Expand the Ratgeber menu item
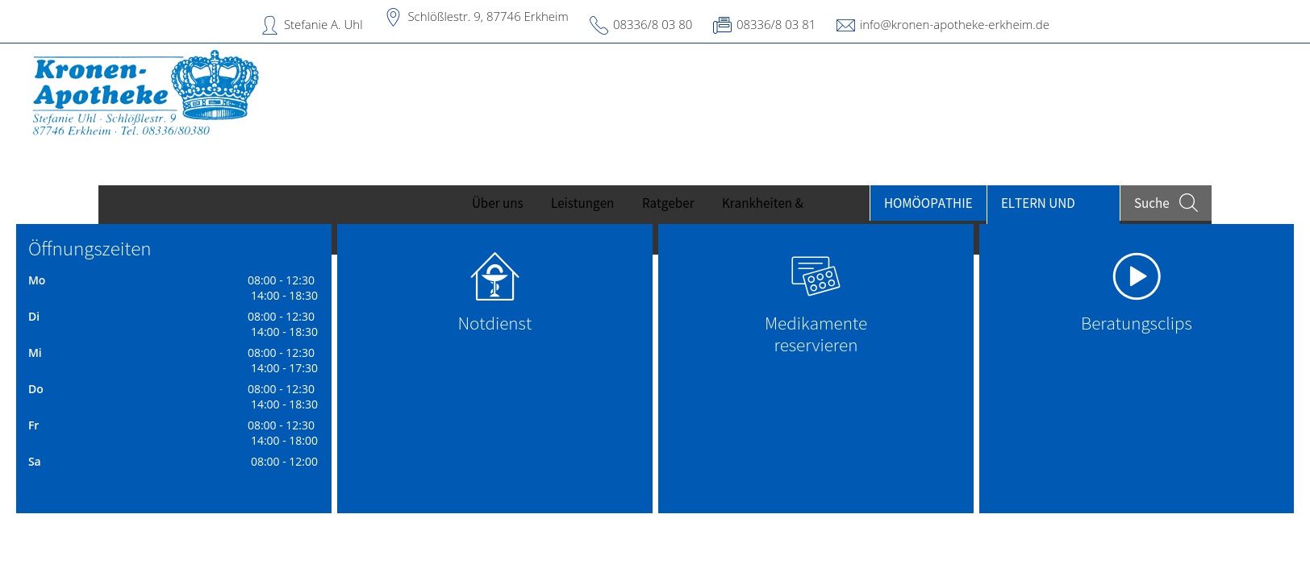 tap(668, 204)
